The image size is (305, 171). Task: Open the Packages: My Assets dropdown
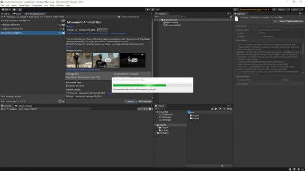(17, 17)
